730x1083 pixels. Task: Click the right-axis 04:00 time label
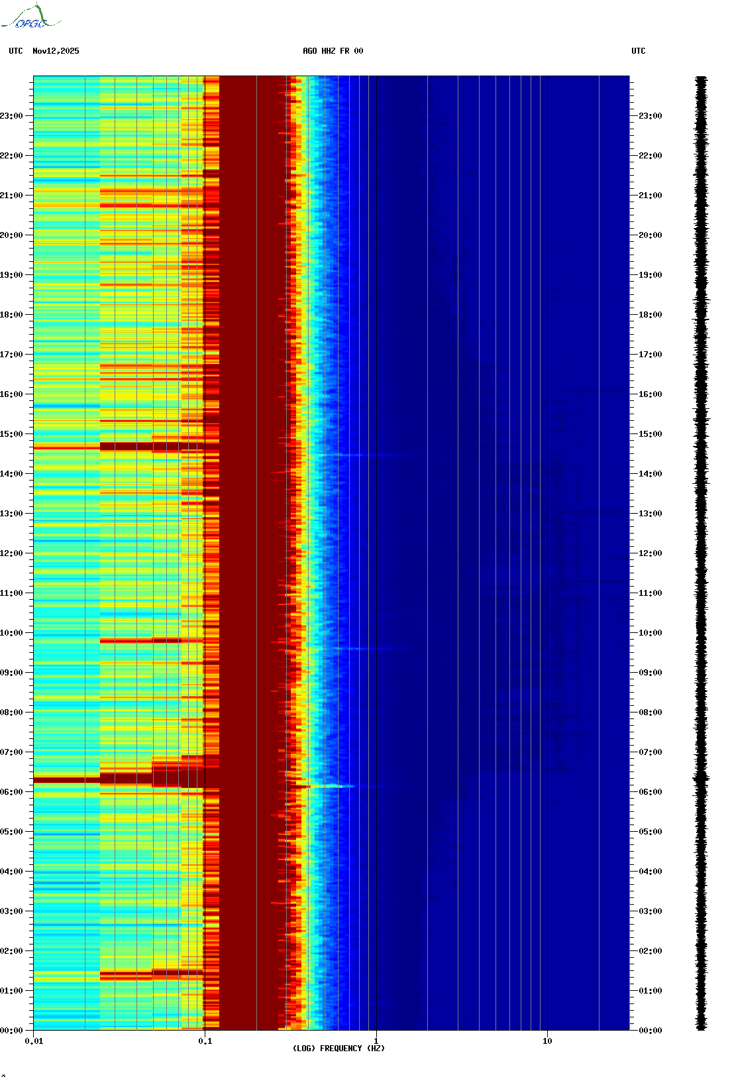point(651,872)
